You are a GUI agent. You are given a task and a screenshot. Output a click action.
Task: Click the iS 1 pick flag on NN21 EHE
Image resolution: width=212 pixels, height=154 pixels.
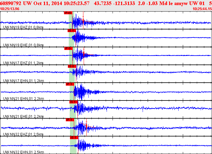click(74, 102)
